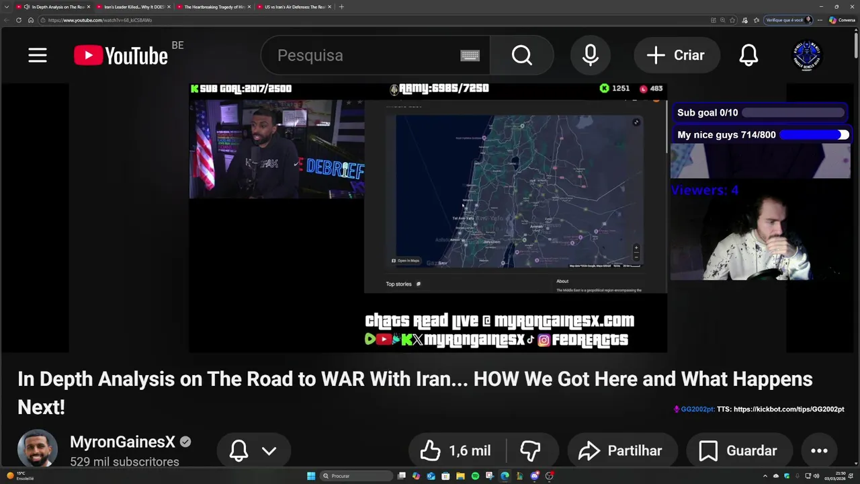Open the Windows Start button
Image resolution: width=860 pixels, height=484 pixels.
click(311, 476)
